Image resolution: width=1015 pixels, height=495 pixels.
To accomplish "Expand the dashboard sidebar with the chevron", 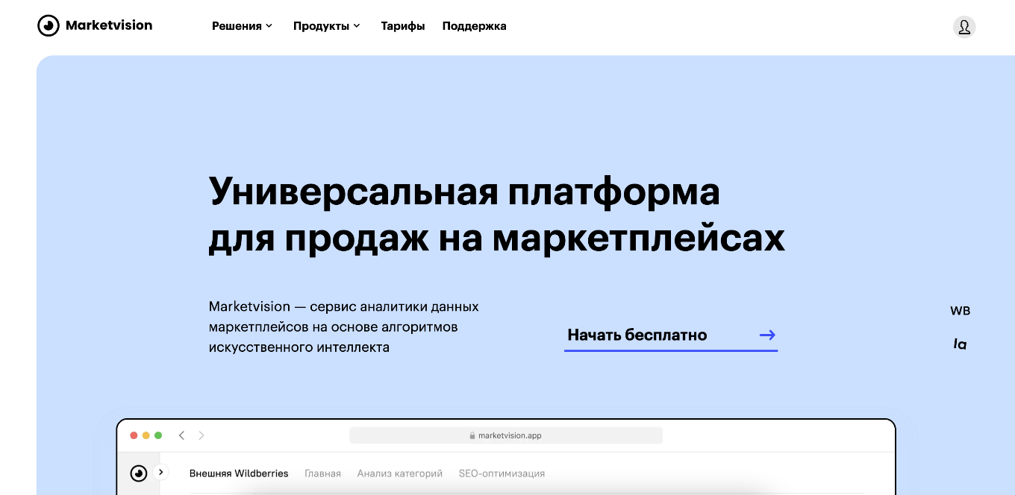I will [x=161, y=473].
